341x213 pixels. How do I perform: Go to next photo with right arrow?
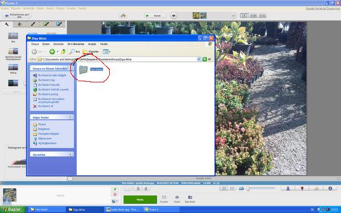pyautogui.click(x=234, y=16)
